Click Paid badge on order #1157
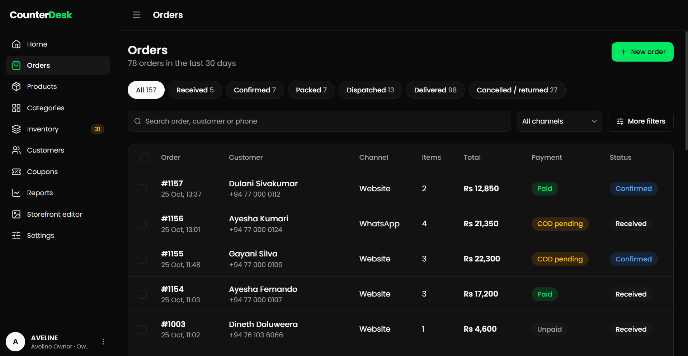The width and height of the screenshot is (688, 356). (x=545, y=188)
